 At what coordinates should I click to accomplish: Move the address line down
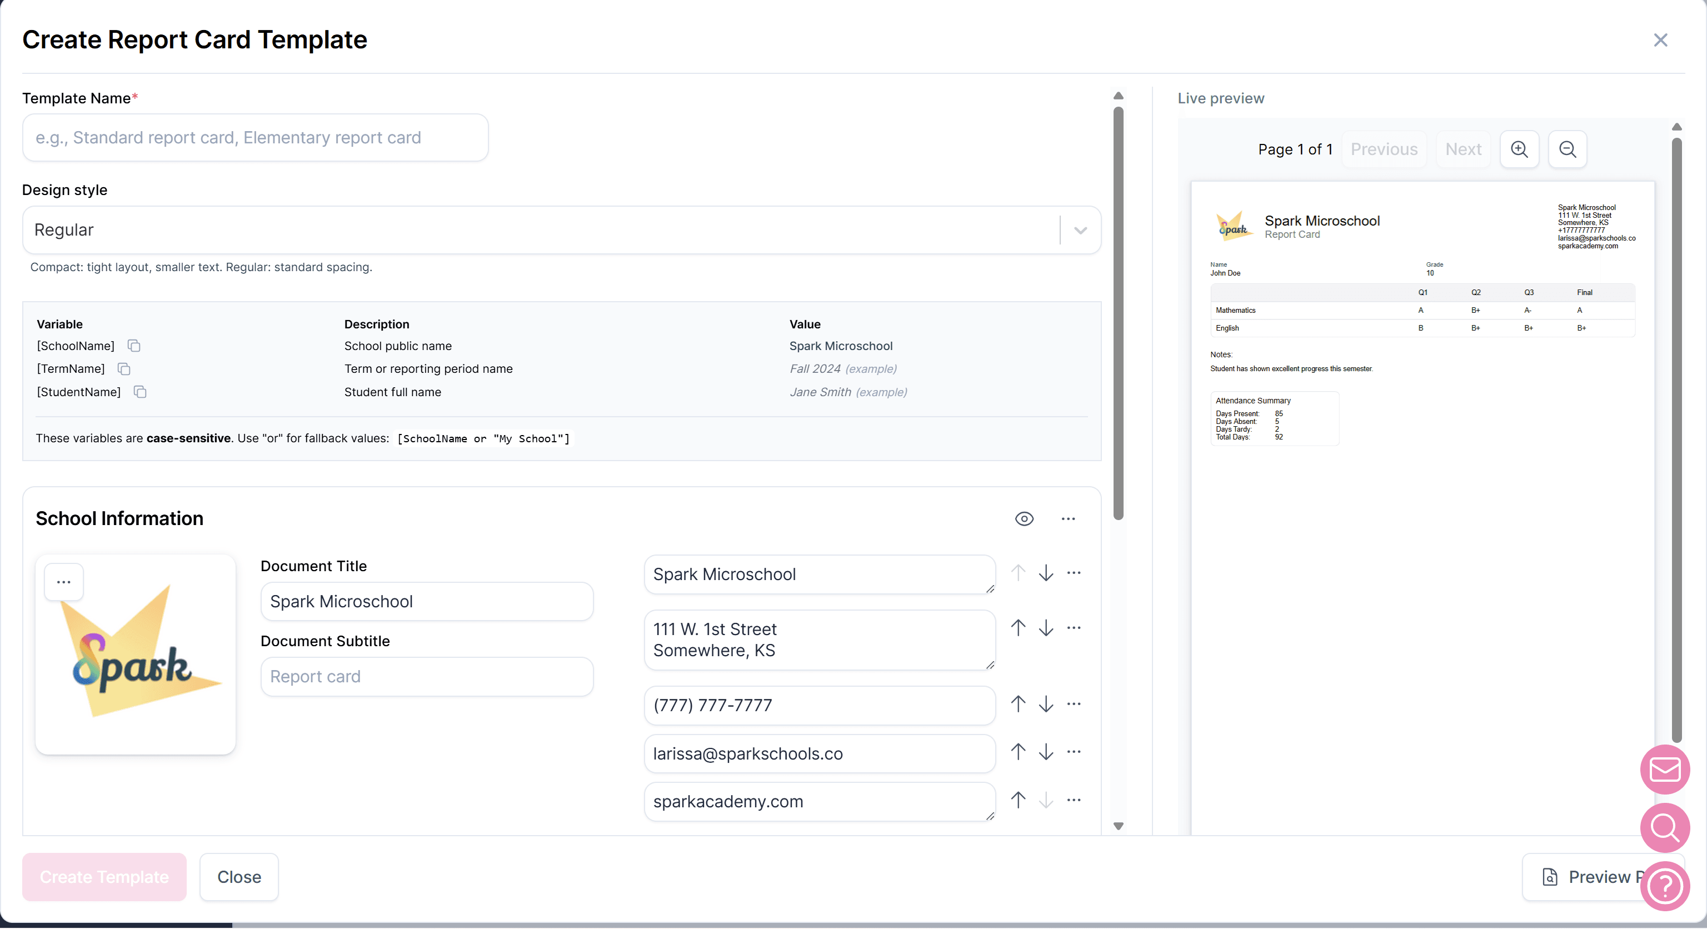(1046, 628)
